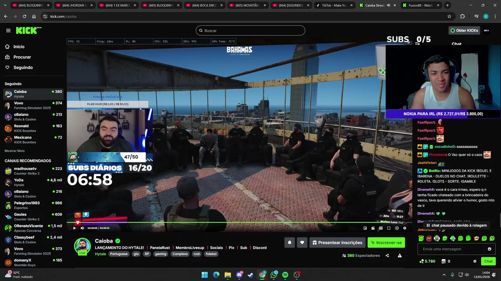Seek on the video progress bar
Image resolution: width=501 pixels, height=281 pixels.
coord(239,223)
